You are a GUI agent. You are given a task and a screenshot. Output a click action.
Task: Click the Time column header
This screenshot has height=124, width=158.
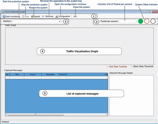tap(17, 74)
